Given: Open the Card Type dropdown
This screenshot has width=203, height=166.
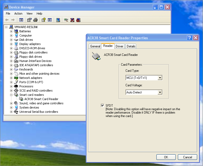Looking at the screenshot, I should click(x=160, y=78).
